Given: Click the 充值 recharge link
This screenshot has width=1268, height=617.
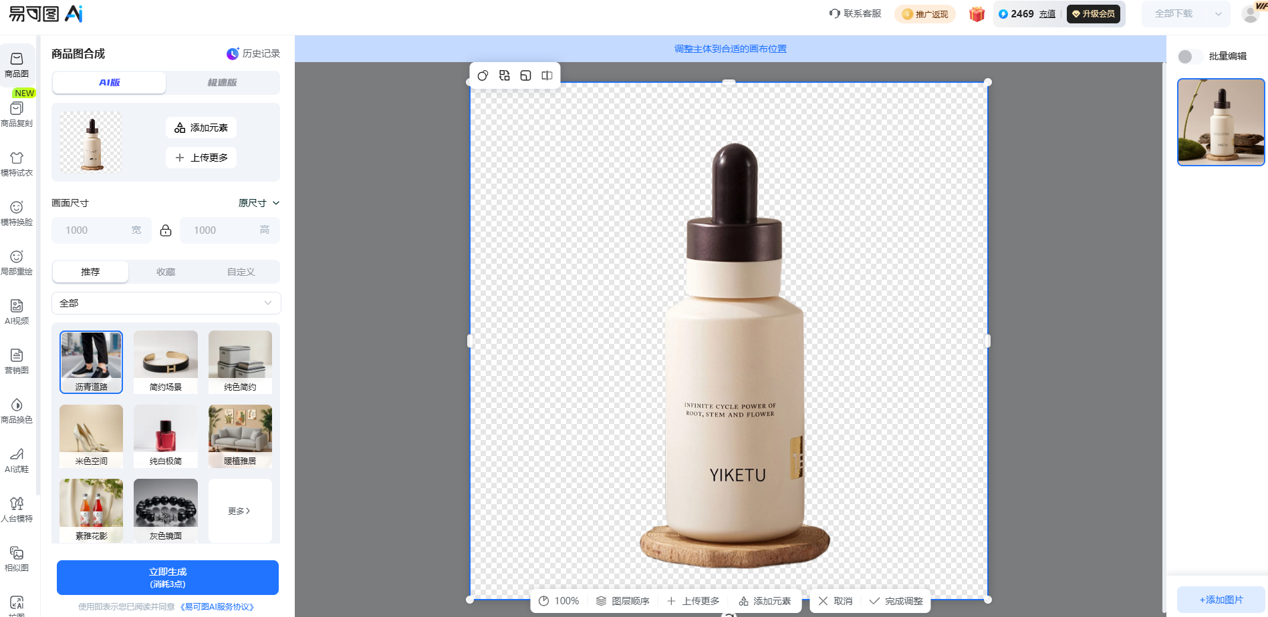Looking at the screenshot, I should click(1047, 14).
